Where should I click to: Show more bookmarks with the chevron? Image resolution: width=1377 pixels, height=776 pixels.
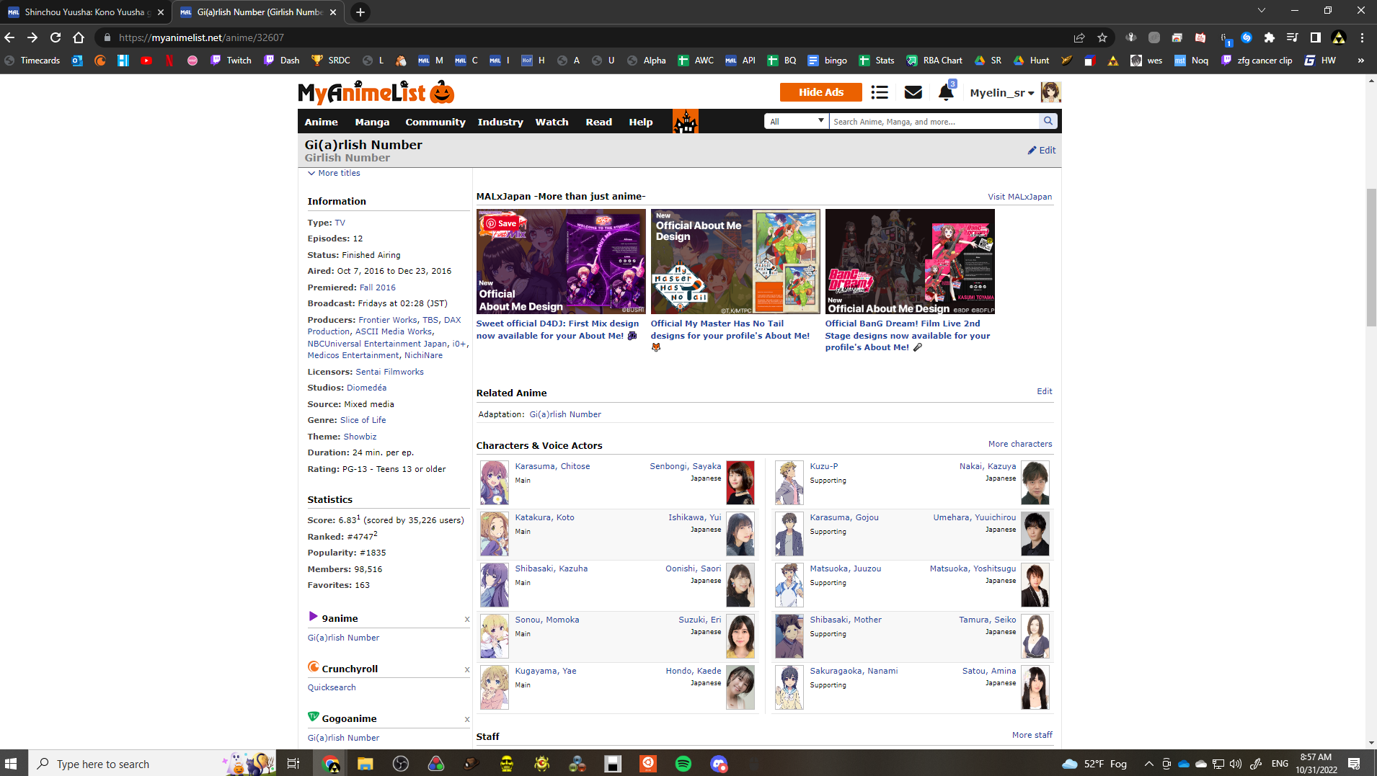pos(1360,61)
